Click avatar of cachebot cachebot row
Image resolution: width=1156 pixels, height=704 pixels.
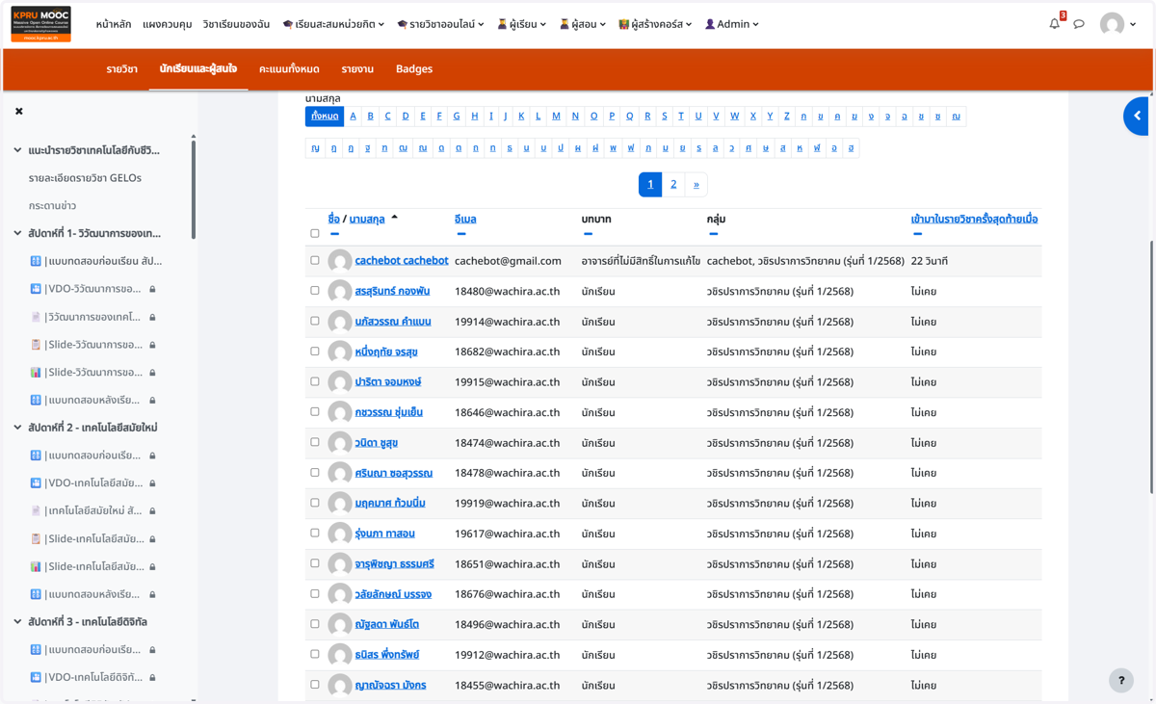tap(339, 261)
